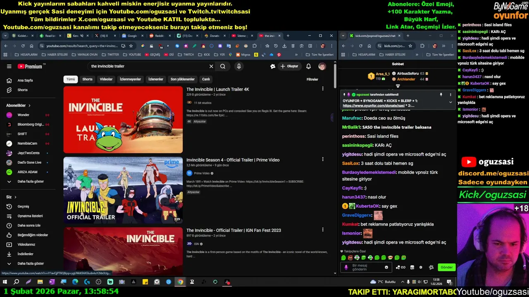Open The Invincible Launch Trailer thumbnail
529x297 pixels.
[123, 120]
